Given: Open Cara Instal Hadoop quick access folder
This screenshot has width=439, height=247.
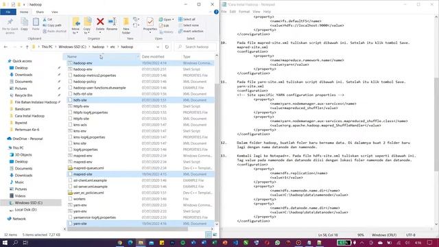Looking at the screenshot, I should (29, 116).
